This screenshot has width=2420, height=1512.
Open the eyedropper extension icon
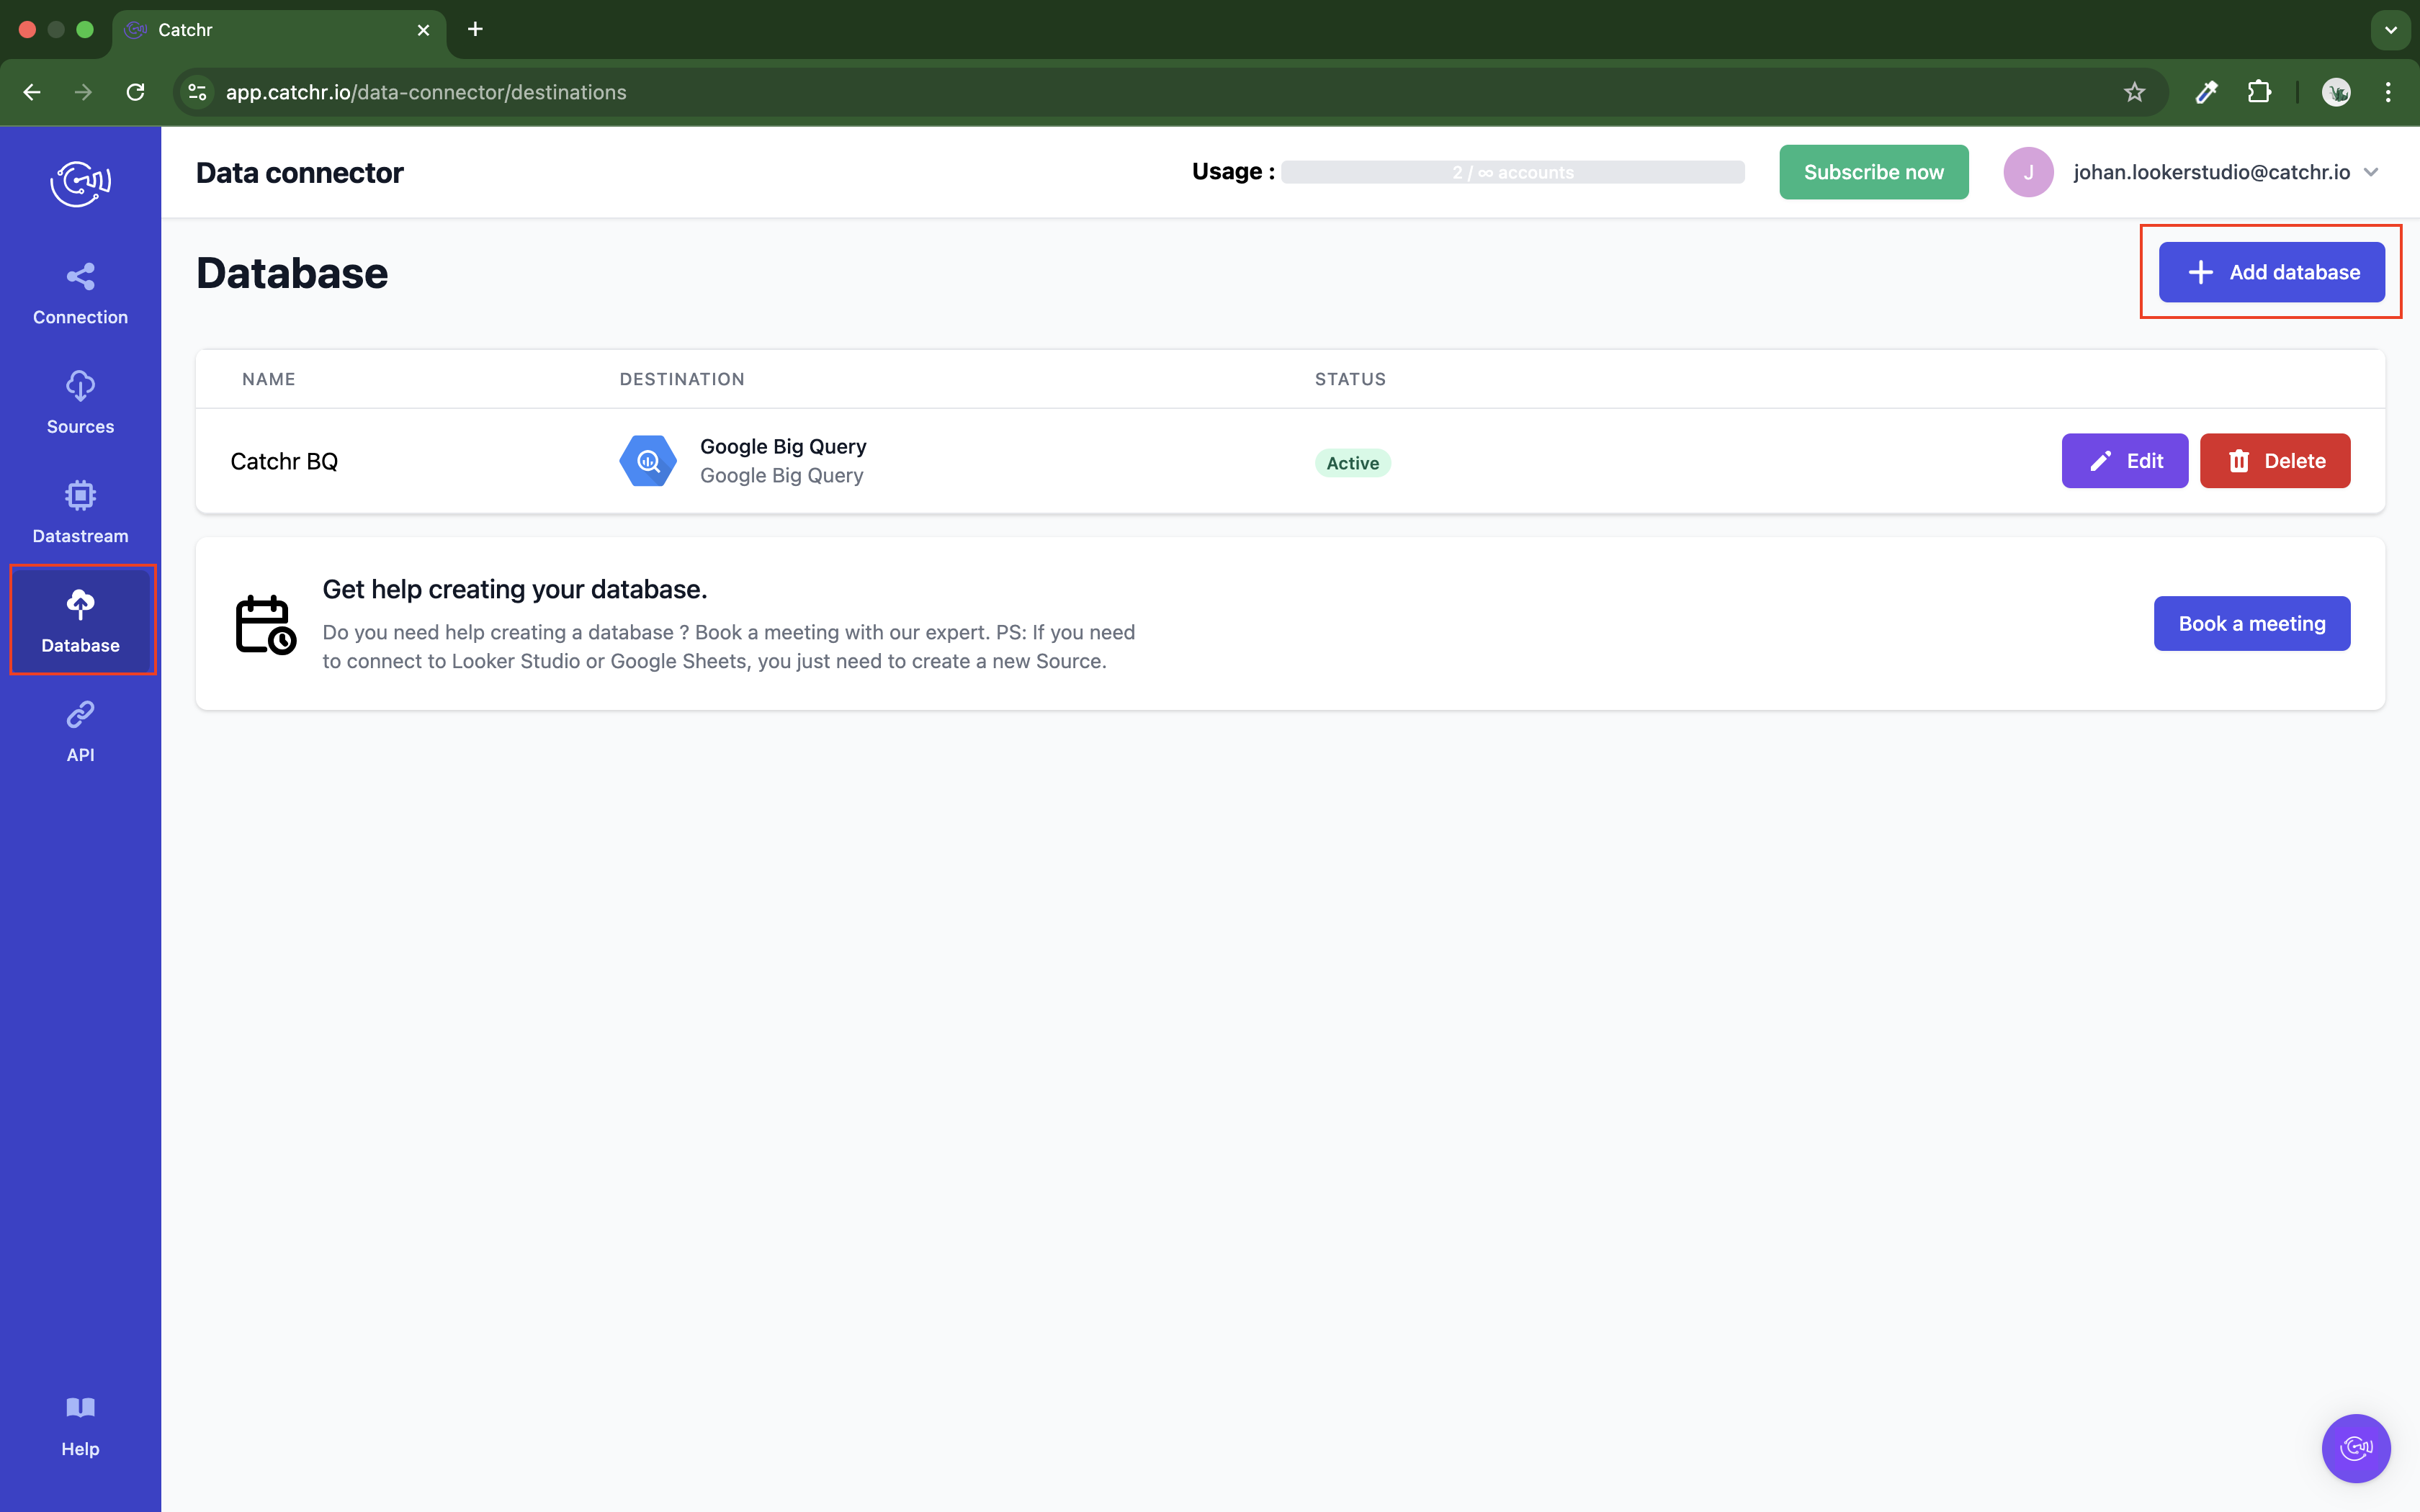[2207, 92]
